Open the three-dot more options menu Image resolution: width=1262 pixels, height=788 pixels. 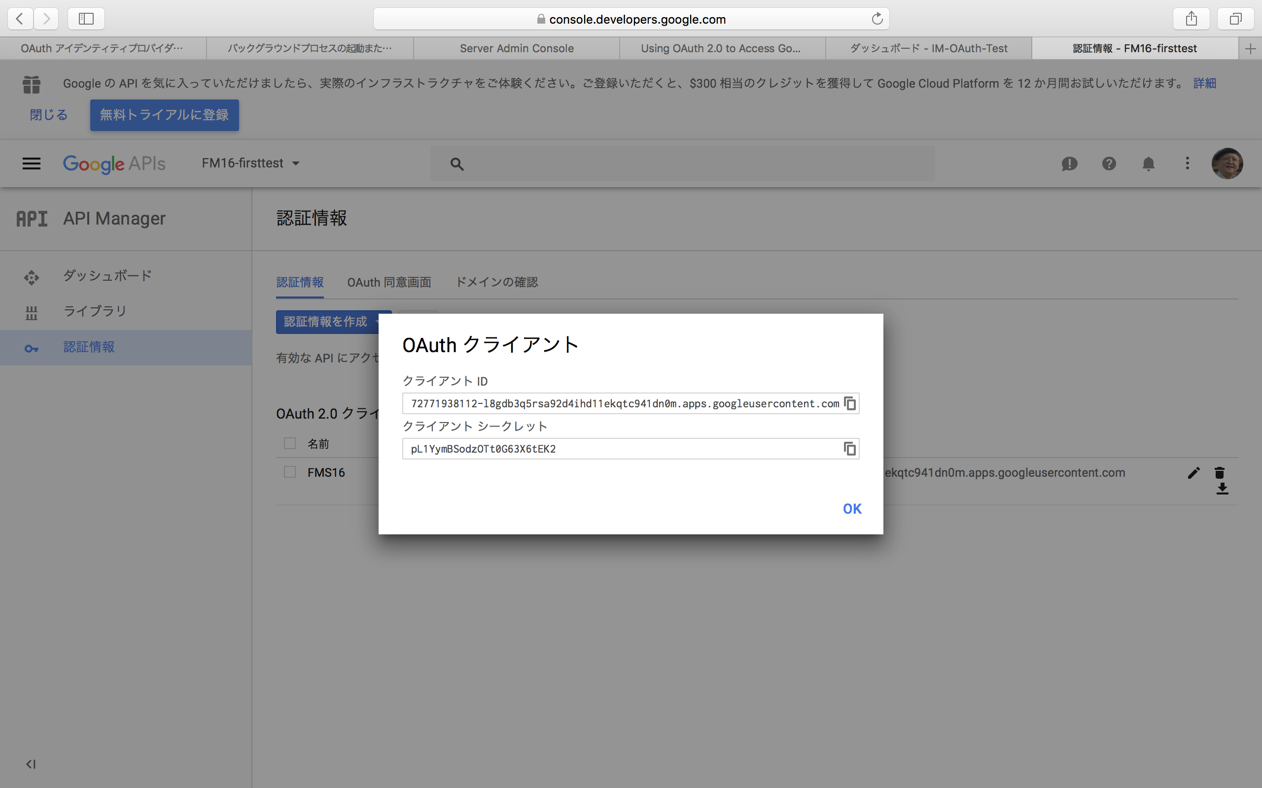[x=1188, y=164]
